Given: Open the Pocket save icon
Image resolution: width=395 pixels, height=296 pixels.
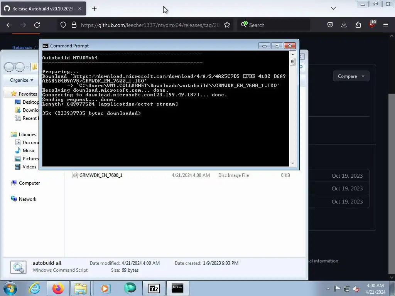Looking at the screenshot, I should coord(330,25).
